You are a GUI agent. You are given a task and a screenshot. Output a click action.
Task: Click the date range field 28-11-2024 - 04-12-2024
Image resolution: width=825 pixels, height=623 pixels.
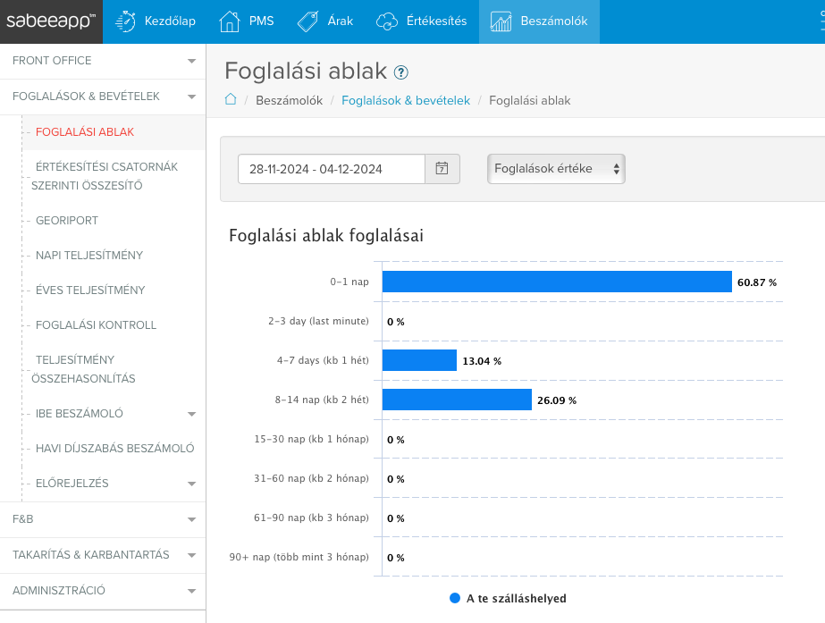coord(332,169)
